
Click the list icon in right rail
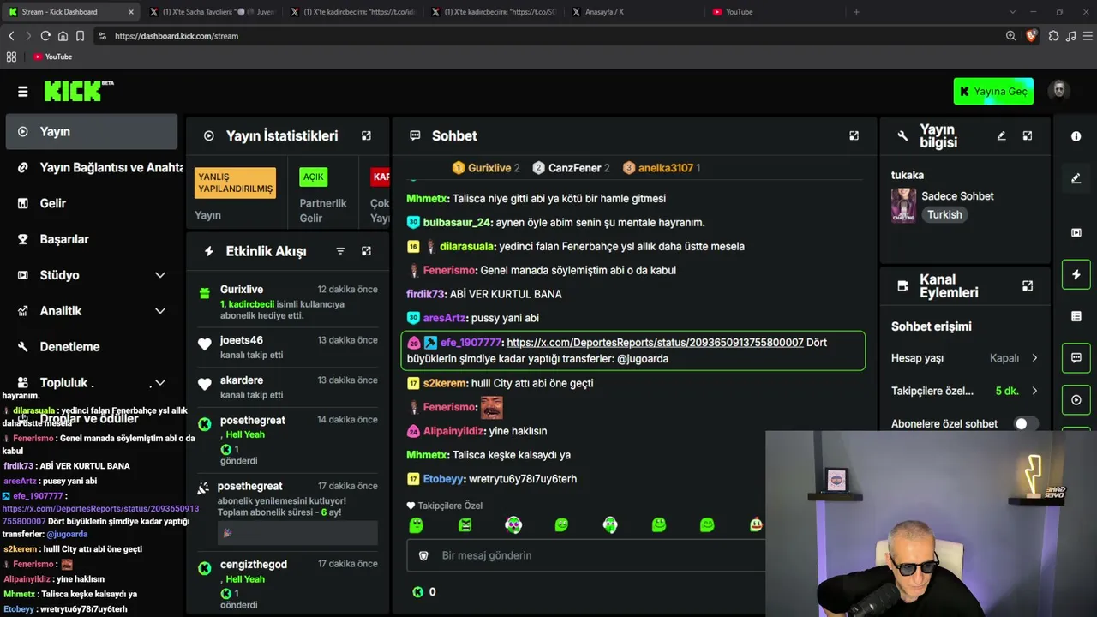(x=1076, y=316)
